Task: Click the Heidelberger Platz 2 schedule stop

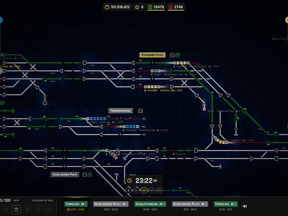Action: (x=190, y=204)
